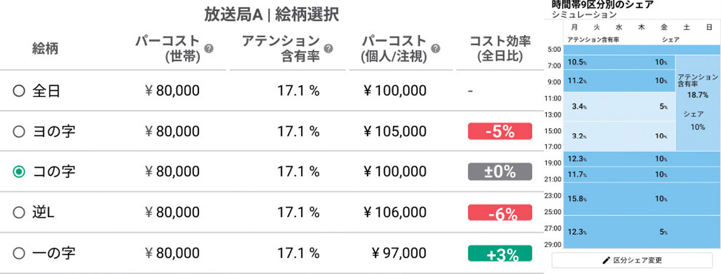Click the 区分シェア変更 button
This screenshot has height=274, width=721.
click(632, 260)
